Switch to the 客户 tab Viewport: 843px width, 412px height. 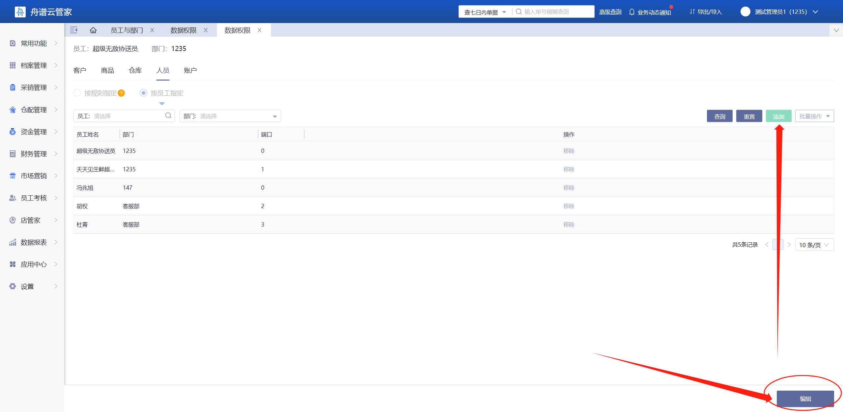80,70
